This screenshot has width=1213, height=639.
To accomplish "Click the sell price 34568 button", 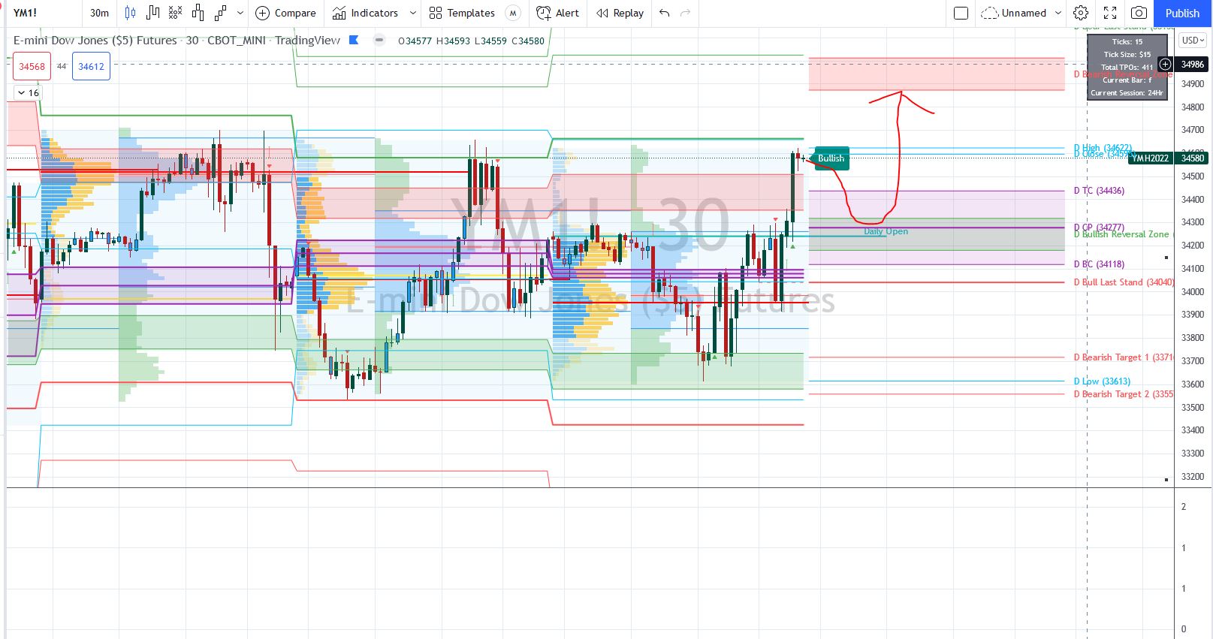I will pyautogui.click(x=32, y=66).
